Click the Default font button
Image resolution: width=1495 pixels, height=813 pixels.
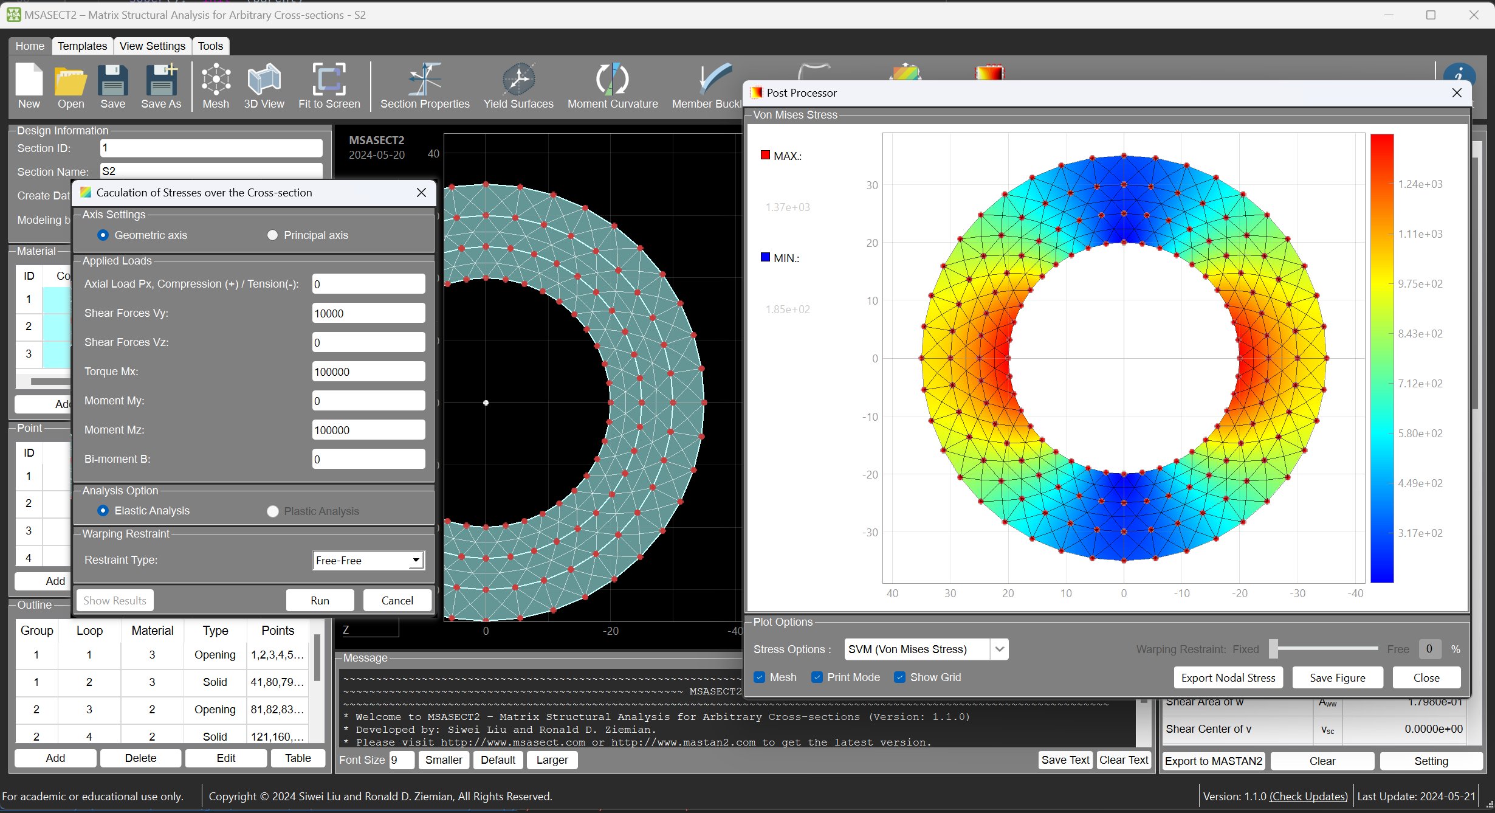[498, 759]
